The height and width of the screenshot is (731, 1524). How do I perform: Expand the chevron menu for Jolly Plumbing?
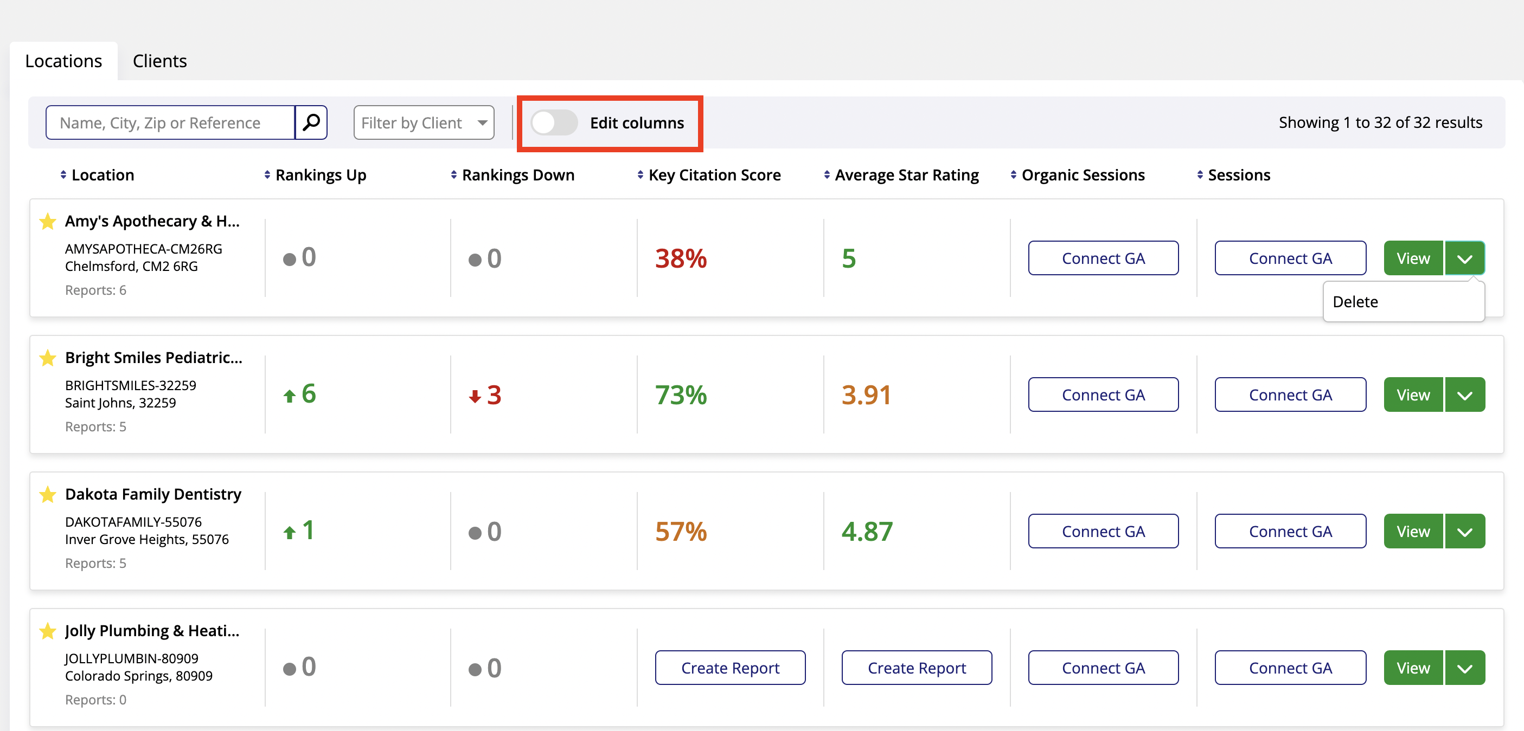coord(1465,668)
